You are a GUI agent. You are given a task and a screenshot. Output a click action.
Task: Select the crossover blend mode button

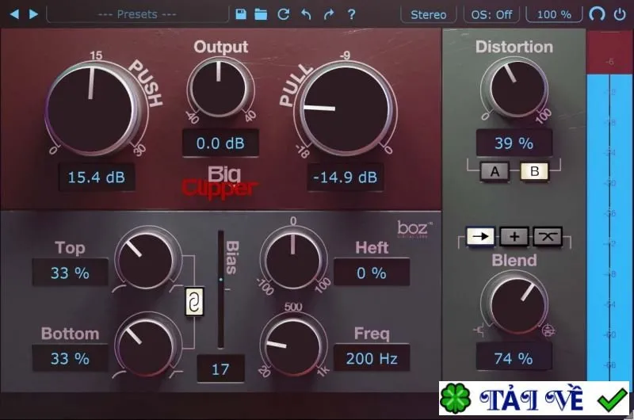click(x=548, y=236)
